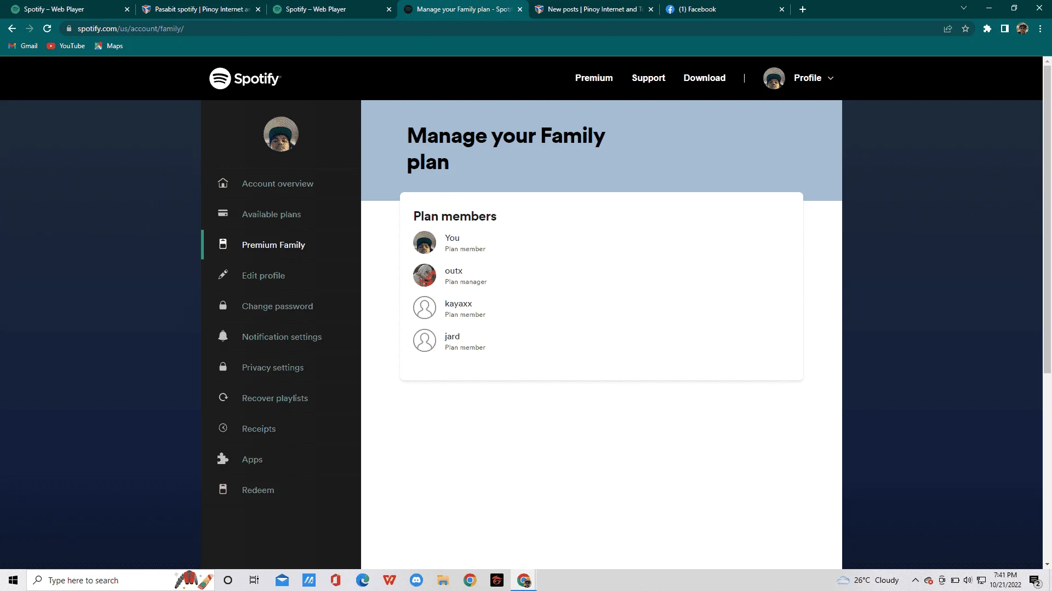Viewport: 1052px width, 591px height.
Task: Click the jard member avatar icon
Action: pyautogui.click(x=425, y=341)
